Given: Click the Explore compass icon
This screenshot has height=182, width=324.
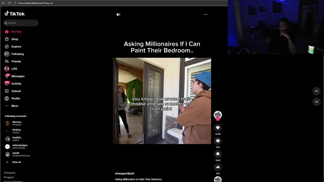Looking at the screenshot, I should [7, 47].
